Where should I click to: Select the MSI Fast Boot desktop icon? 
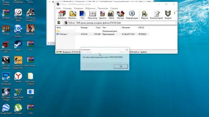tap(18, 15)
